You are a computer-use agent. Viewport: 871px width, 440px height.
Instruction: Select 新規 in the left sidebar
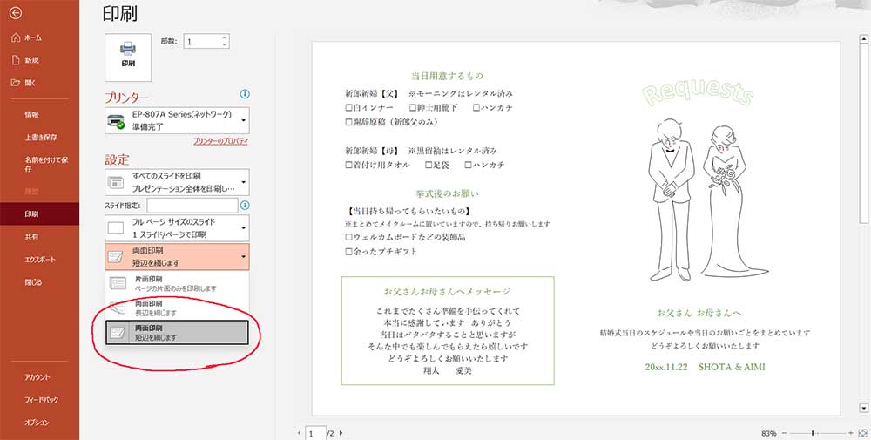point(32,60)
